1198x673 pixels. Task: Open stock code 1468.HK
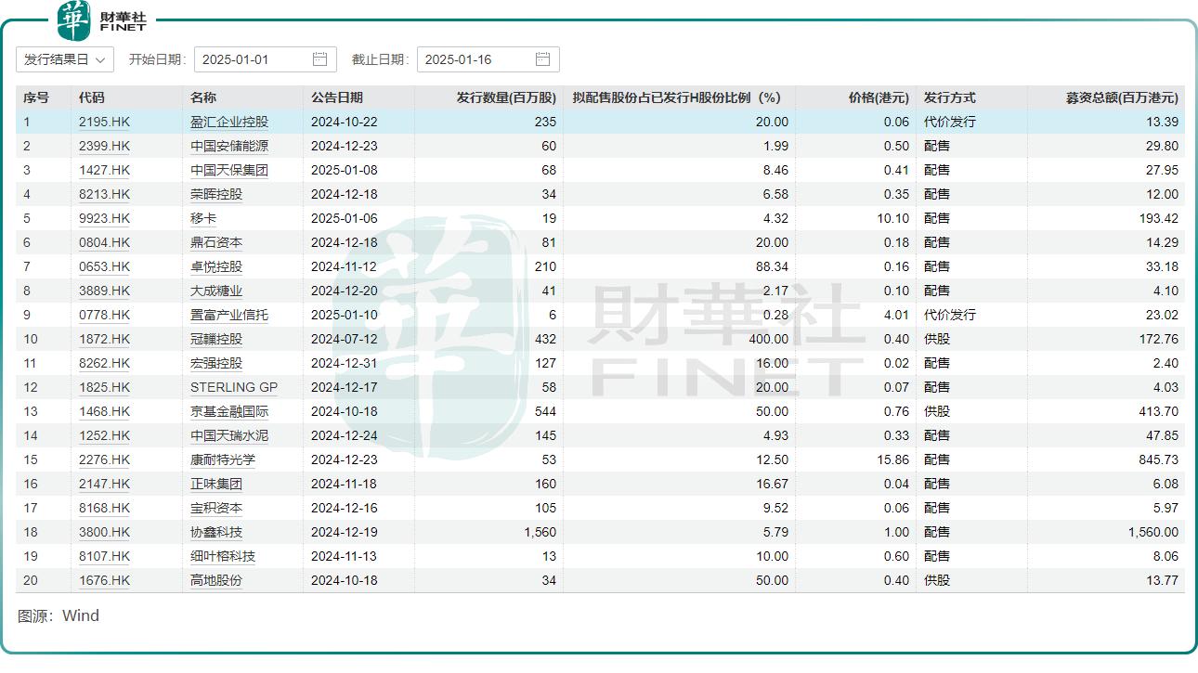(x=105, y=411)
